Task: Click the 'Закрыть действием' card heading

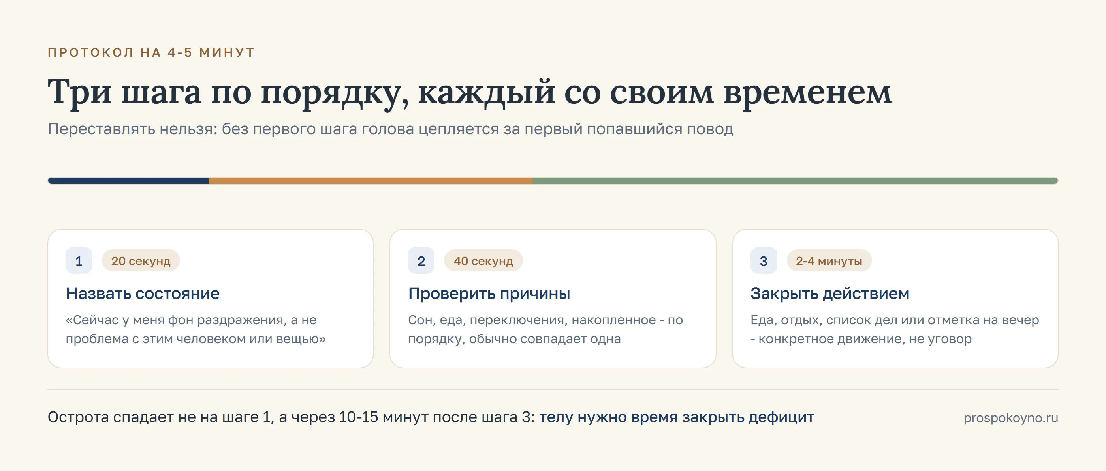Action: [829, 293]
